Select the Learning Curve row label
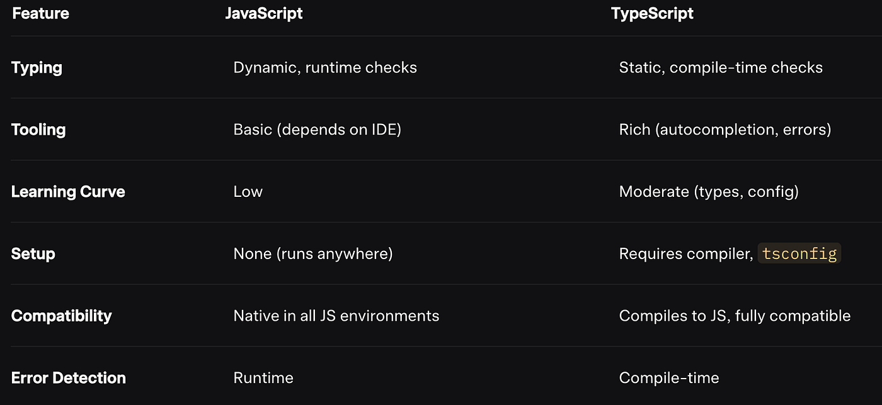The width and height of the screenshot is (882, 405). 68,192
